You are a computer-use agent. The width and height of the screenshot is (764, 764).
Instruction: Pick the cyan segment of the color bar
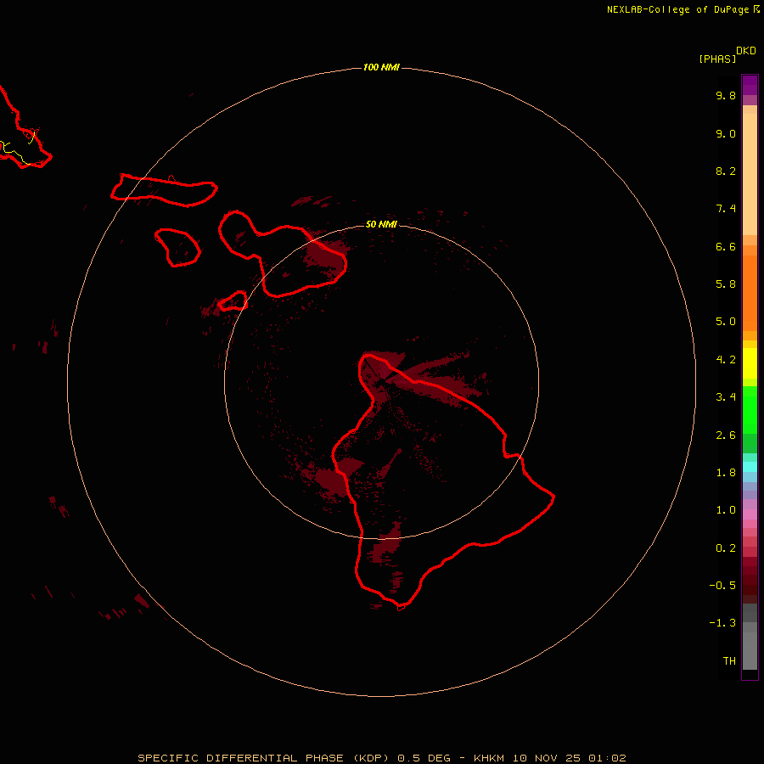point(750,467)
